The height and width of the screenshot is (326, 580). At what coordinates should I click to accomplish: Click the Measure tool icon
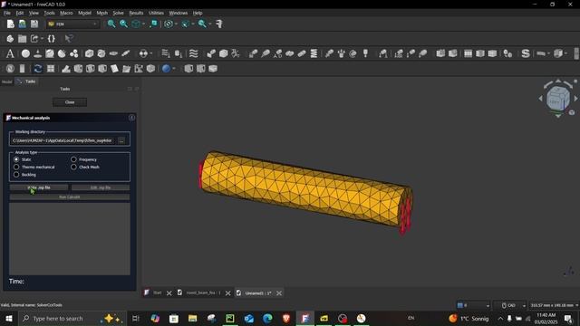(x=219, y=24)
